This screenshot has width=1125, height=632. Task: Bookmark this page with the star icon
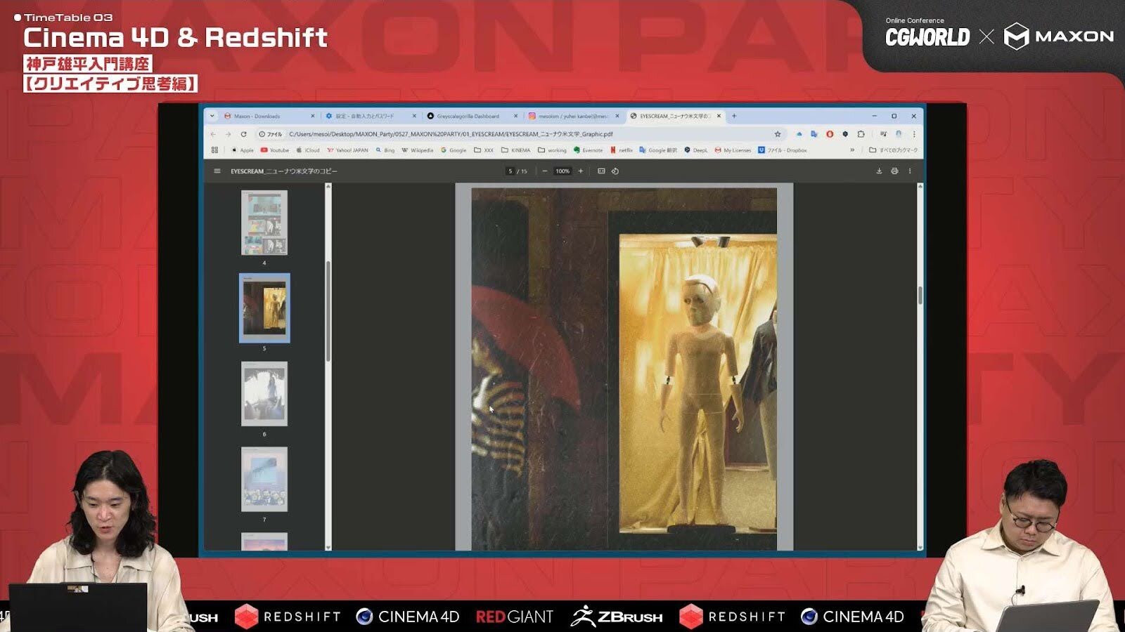(778, 134)
